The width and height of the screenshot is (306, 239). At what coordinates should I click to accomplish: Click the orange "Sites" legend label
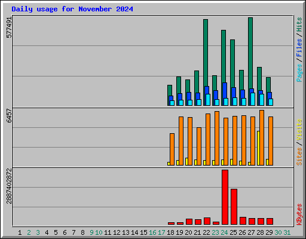pos(299,157)
